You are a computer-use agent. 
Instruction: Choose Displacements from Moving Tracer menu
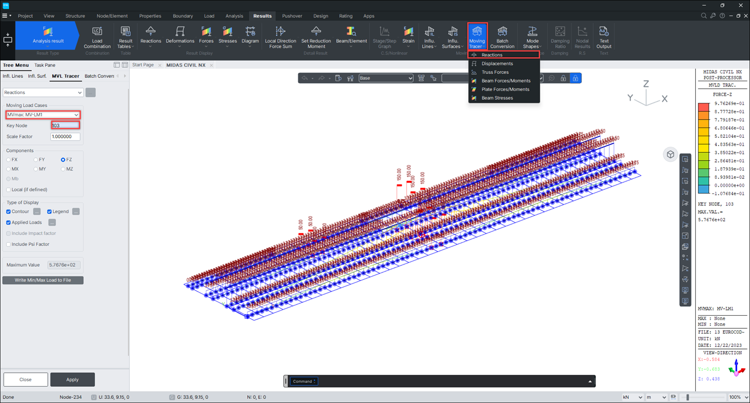tap(504, 63)
